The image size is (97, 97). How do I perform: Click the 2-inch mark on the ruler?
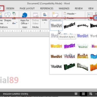21,31
